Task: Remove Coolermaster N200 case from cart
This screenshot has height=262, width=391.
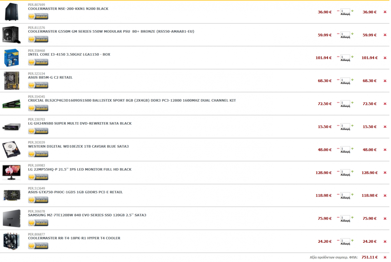Action: [x=385, y=12]
